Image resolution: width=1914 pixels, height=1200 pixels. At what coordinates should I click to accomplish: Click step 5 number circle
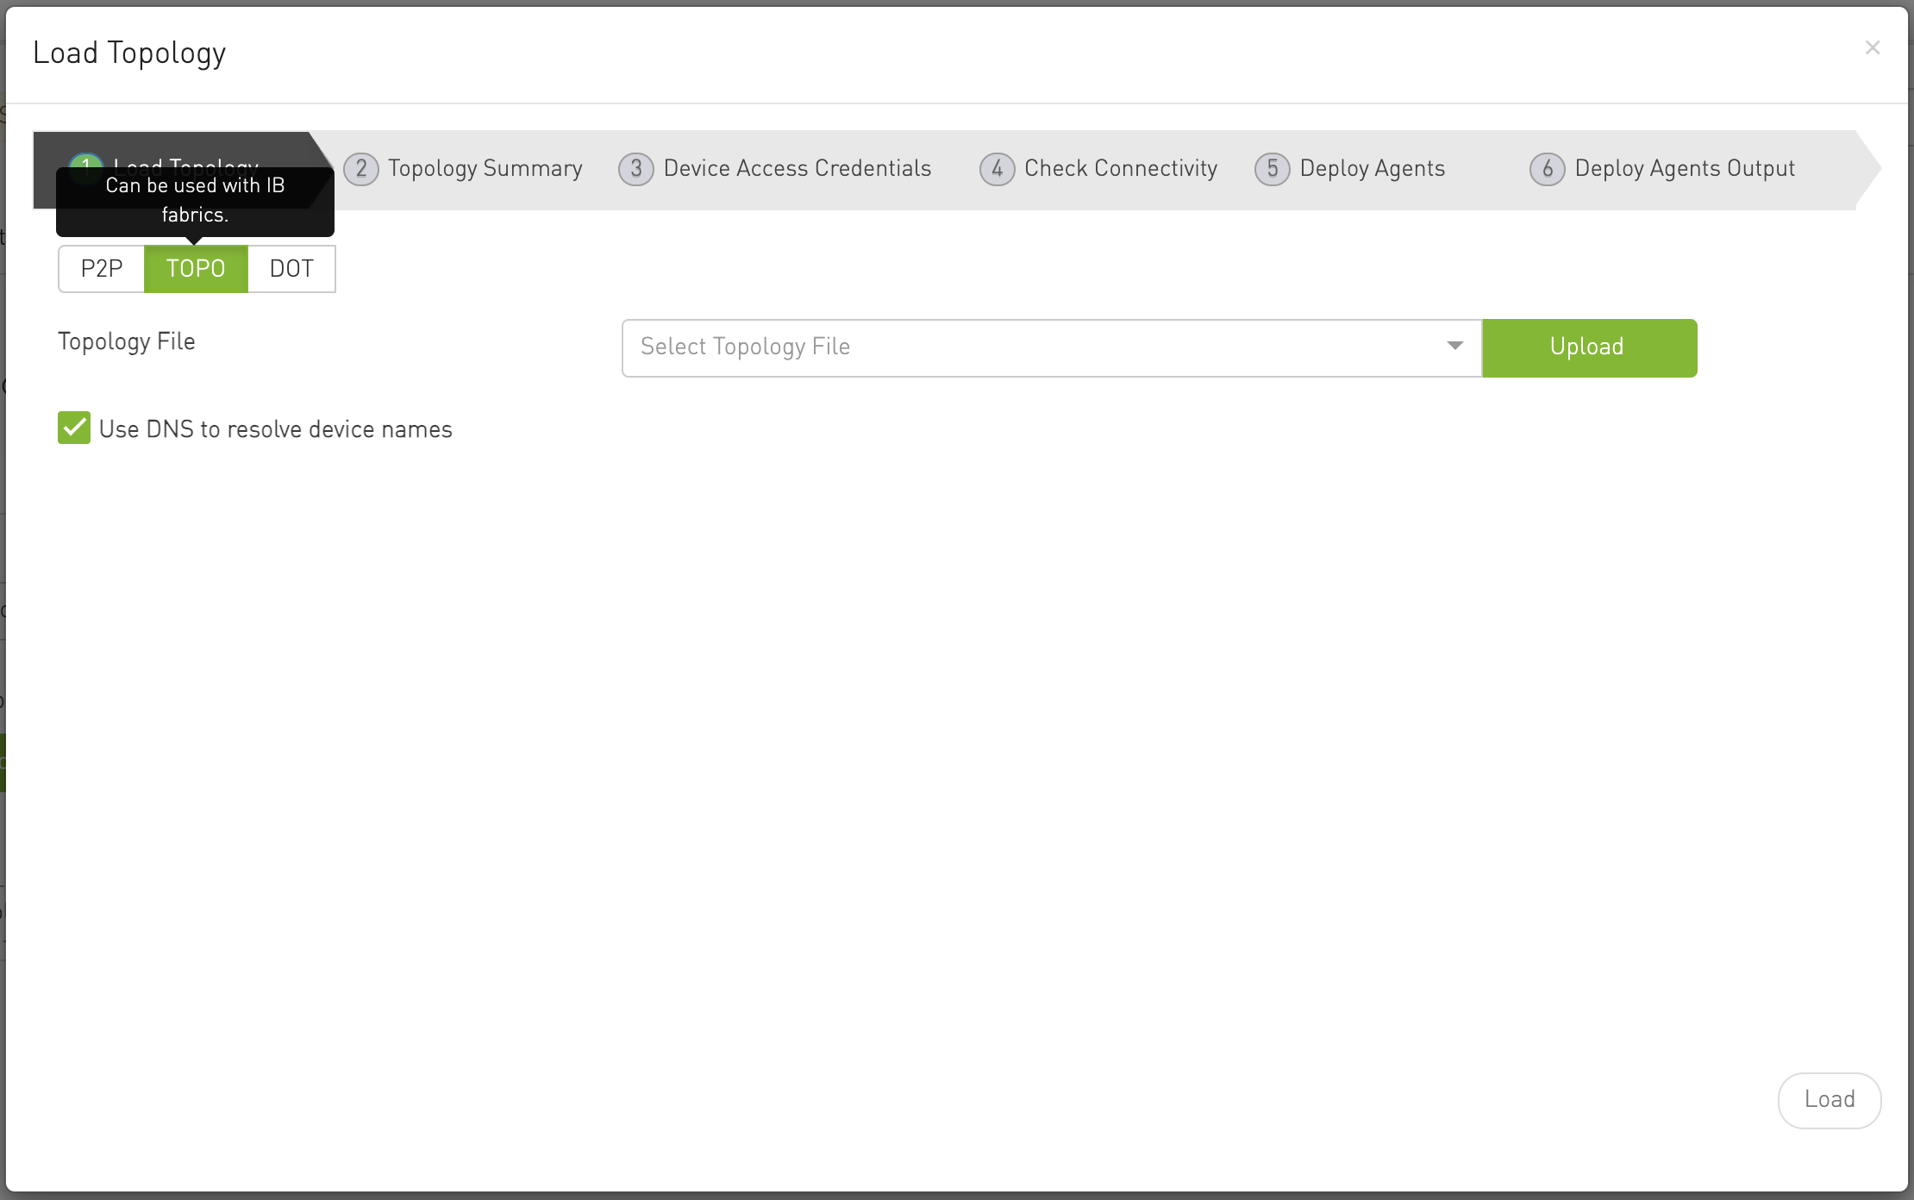point(1273,169)
